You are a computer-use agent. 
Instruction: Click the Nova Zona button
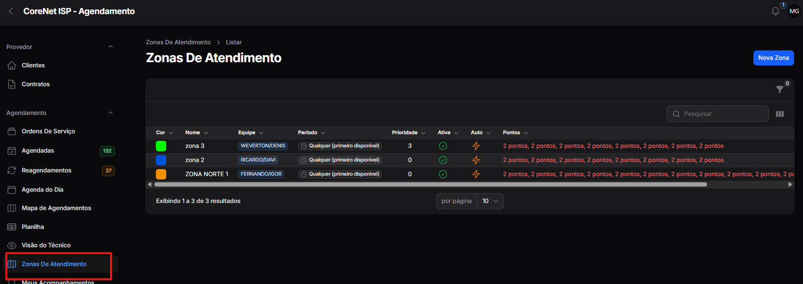click(x=773, y=58)
